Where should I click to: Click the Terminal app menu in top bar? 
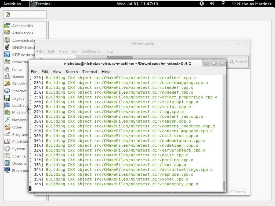pos(41,4)
